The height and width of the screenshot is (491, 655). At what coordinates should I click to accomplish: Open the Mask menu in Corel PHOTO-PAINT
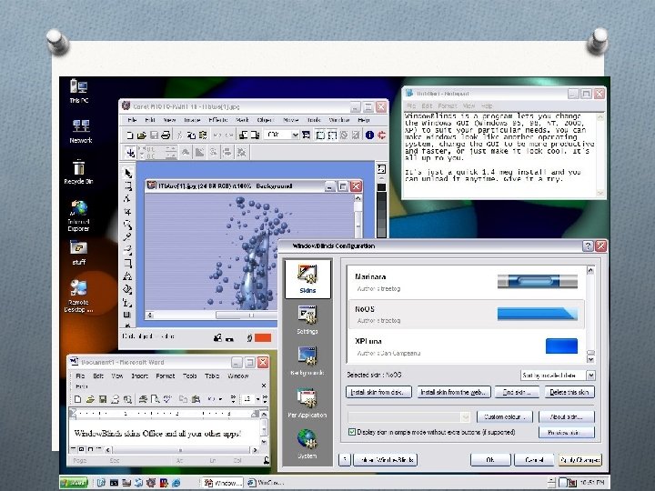242,120
